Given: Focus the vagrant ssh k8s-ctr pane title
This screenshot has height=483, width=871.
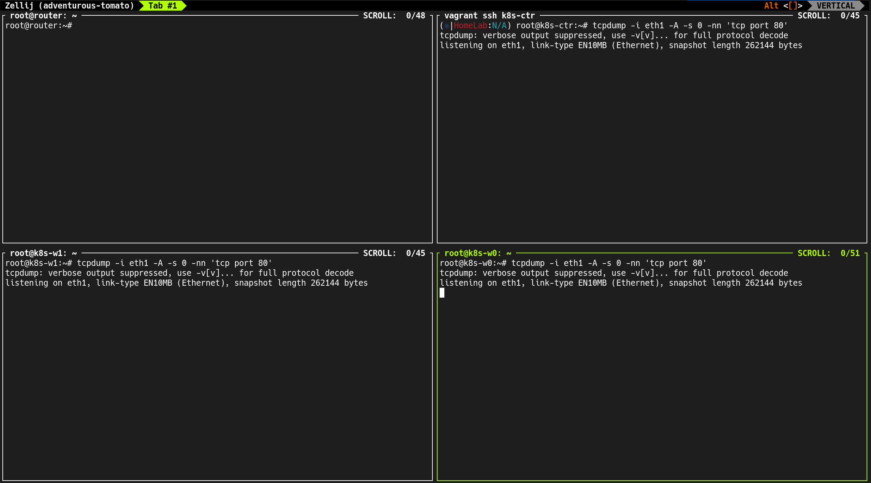Looking at the screenshot, I should [489, 16].
